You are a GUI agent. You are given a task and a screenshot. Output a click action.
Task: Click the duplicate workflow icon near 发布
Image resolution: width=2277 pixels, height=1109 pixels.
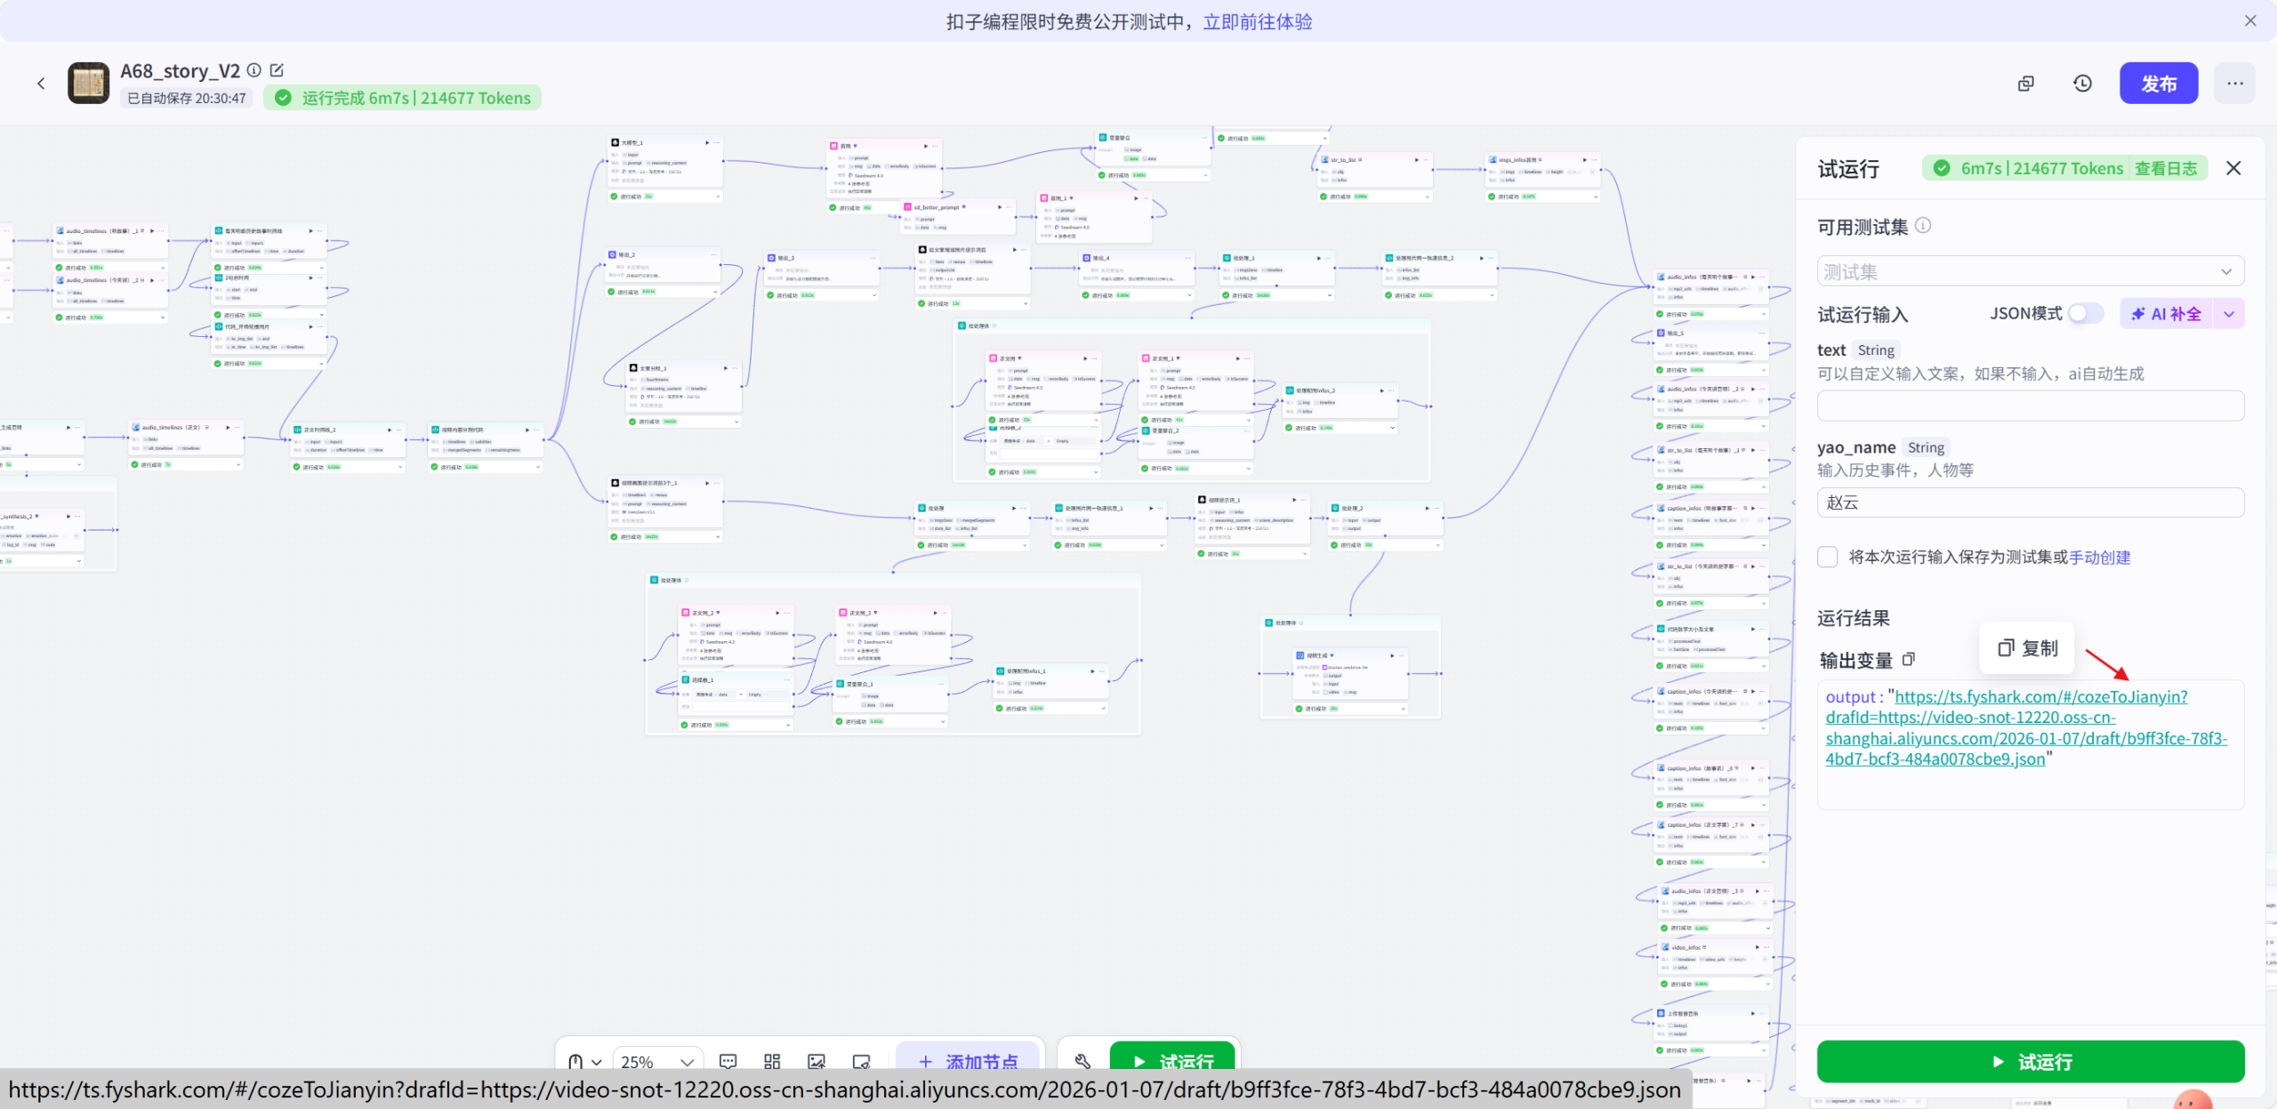(x=2026, y=83)
